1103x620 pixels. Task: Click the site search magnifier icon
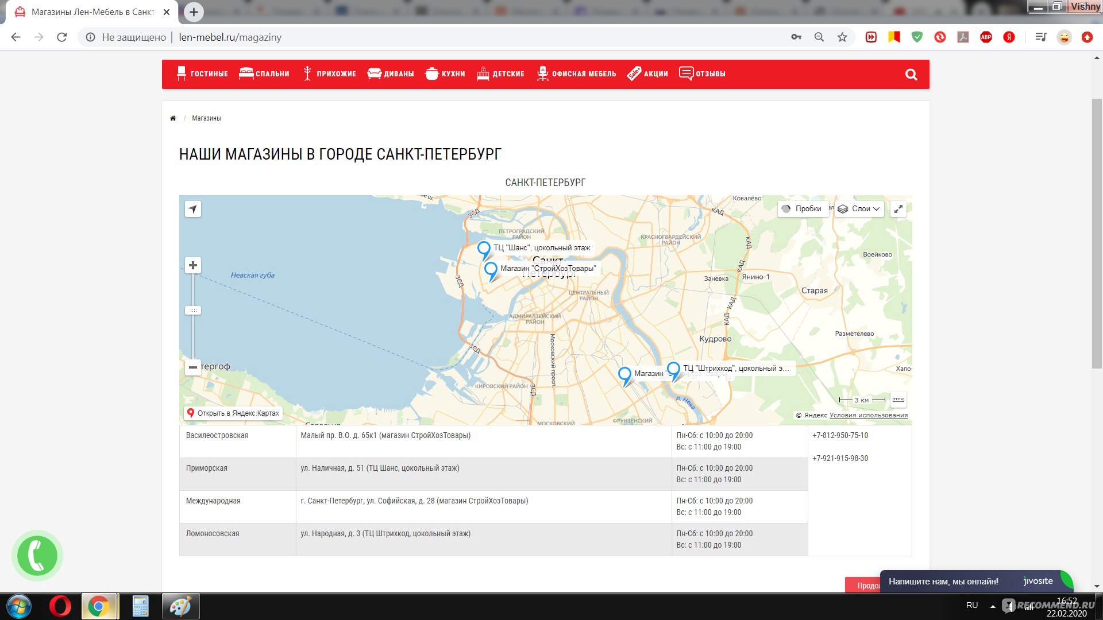[x=911, y=75]
